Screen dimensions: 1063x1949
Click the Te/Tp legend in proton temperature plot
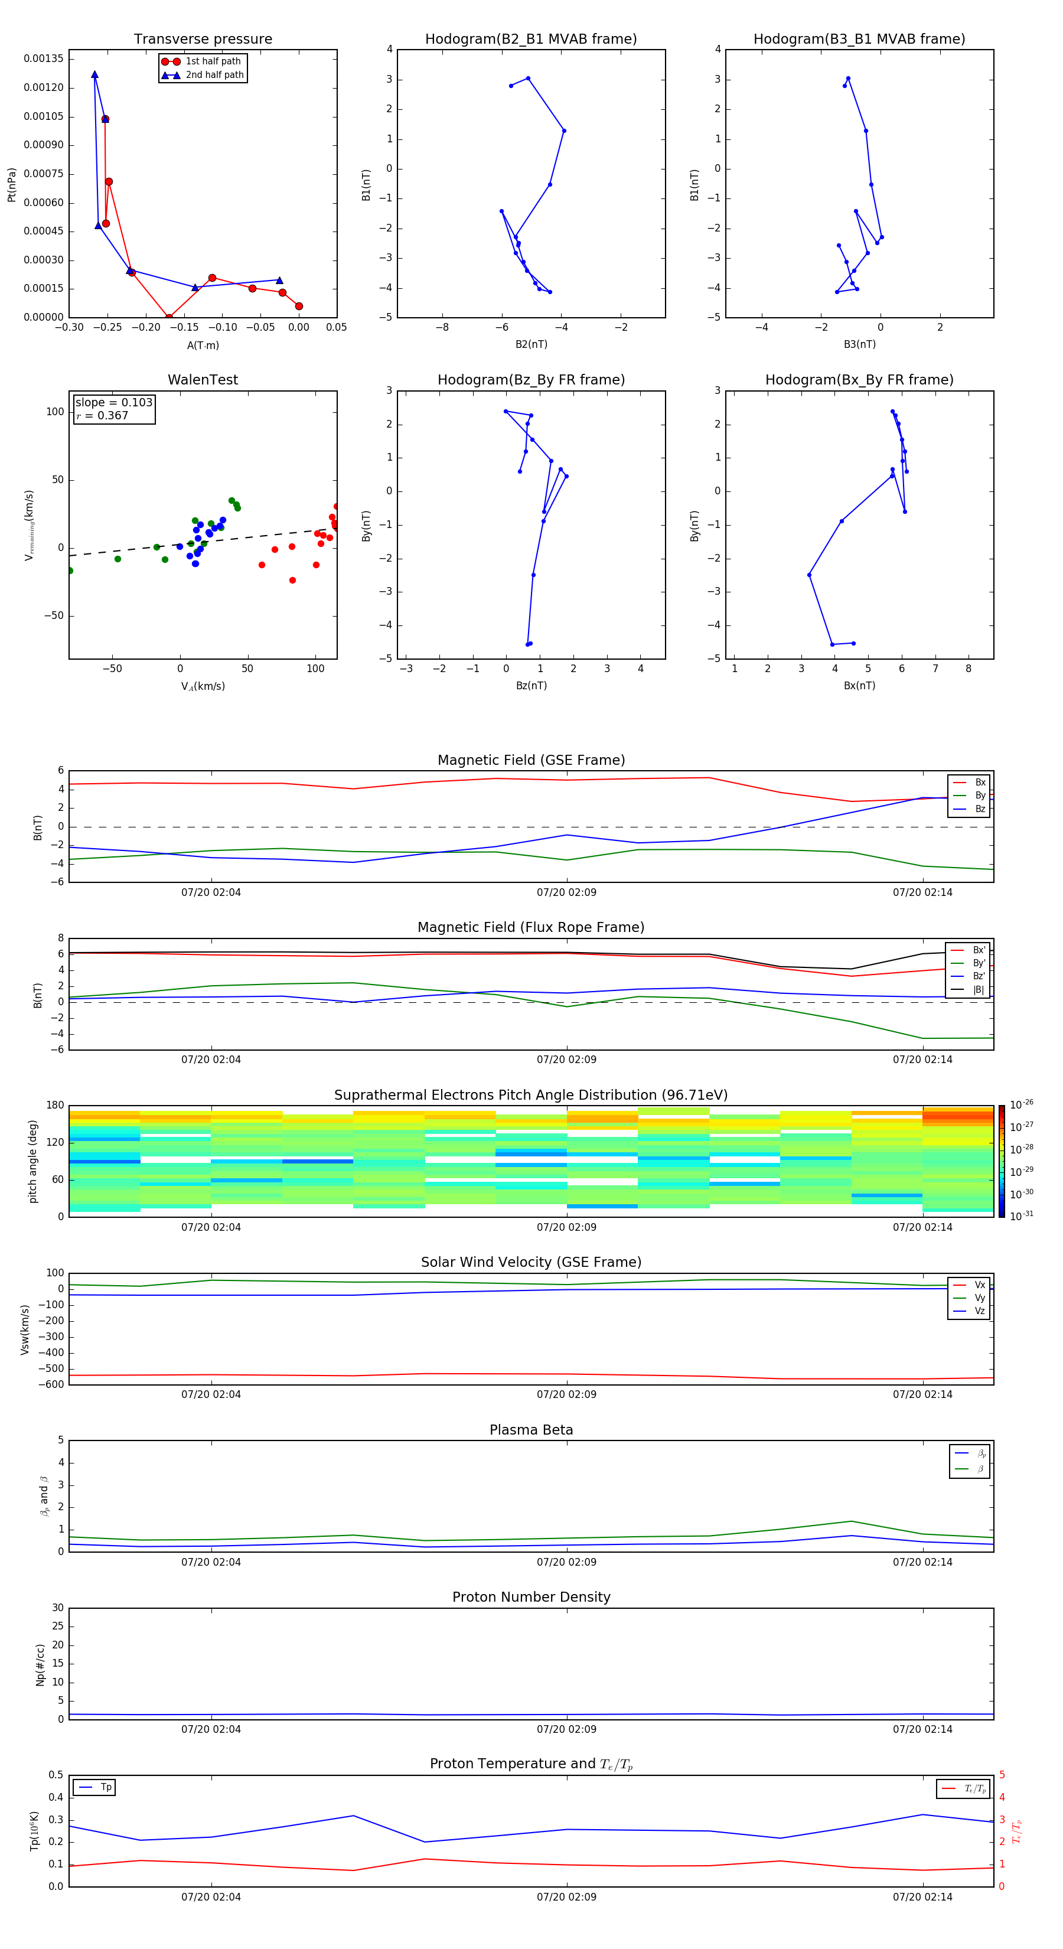[963, 1788]
